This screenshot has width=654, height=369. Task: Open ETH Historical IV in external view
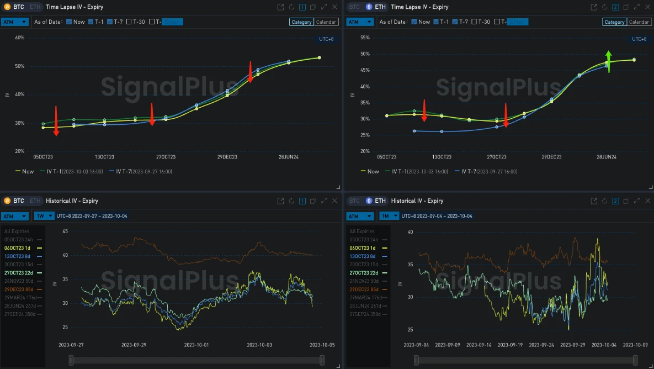point(593,201)
